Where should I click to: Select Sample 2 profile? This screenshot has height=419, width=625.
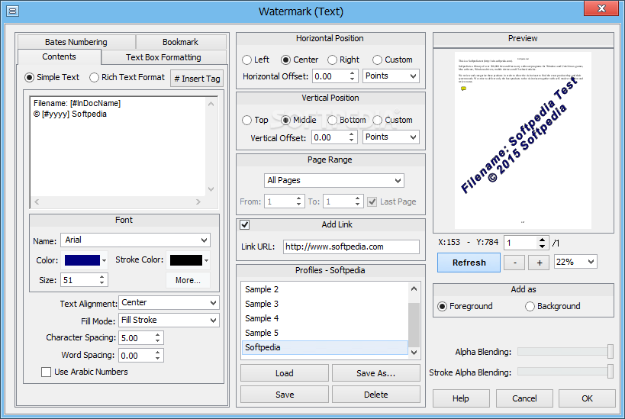click(x=324, y=289)
